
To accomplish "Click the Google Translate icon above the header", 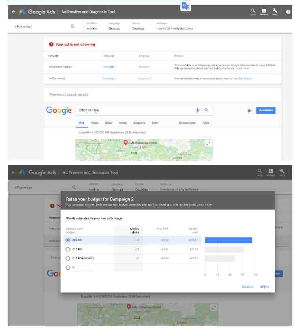I will pyautogui.click(x=186, y=6).
